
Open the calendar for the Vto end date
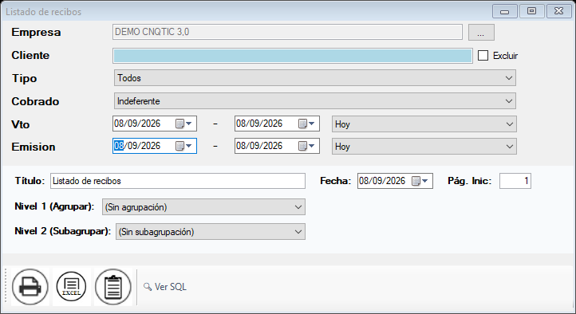(x=306, y=124)
